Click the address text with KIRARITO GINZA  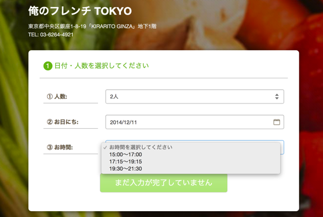coord(92,26)
